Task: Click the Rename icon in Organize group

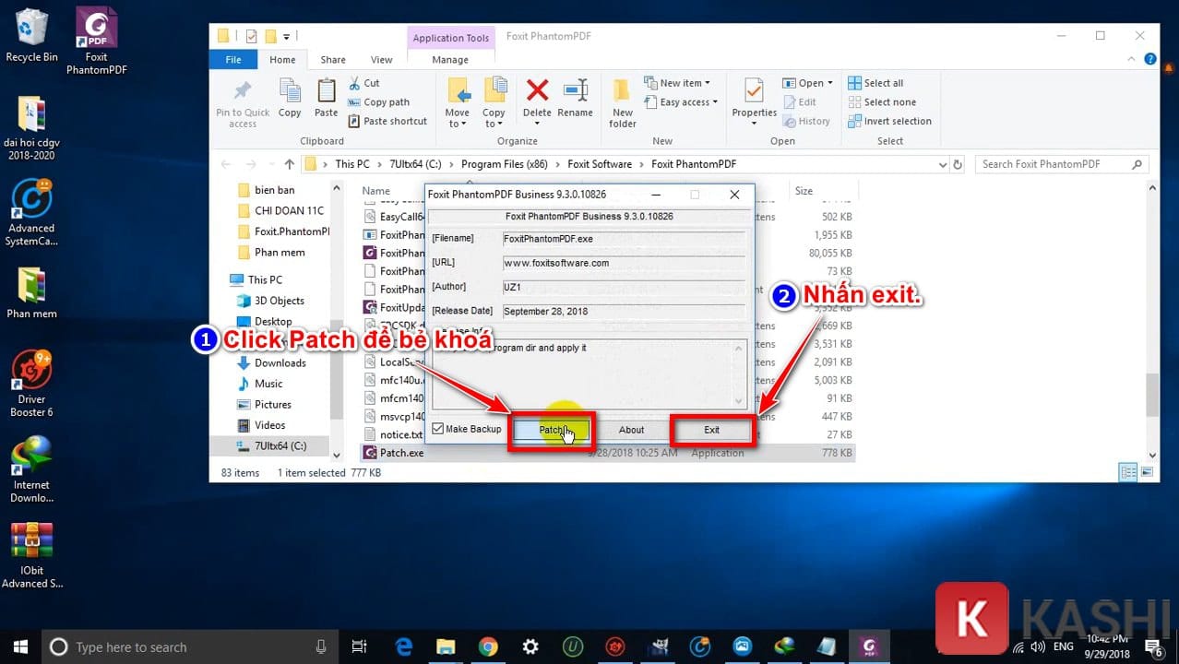Action: click(575, 98)
